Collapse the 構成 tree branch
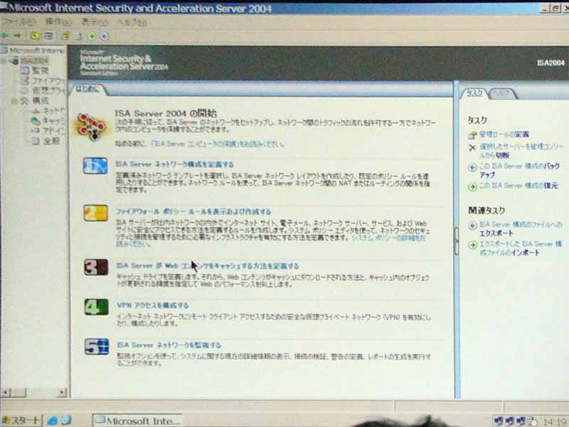This screenshot has height=427, width=569. tap(14, 101)
